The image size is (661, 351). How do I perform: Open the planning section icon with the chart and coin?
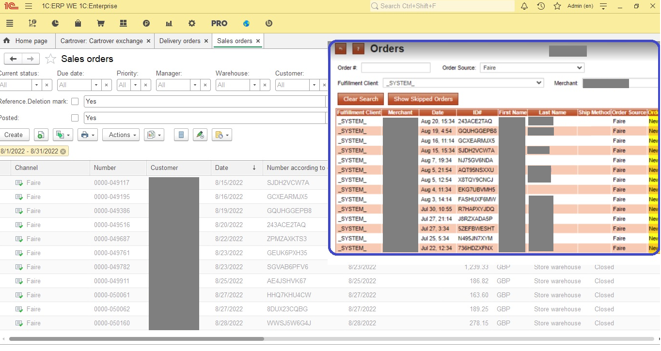tap(32, 23)
